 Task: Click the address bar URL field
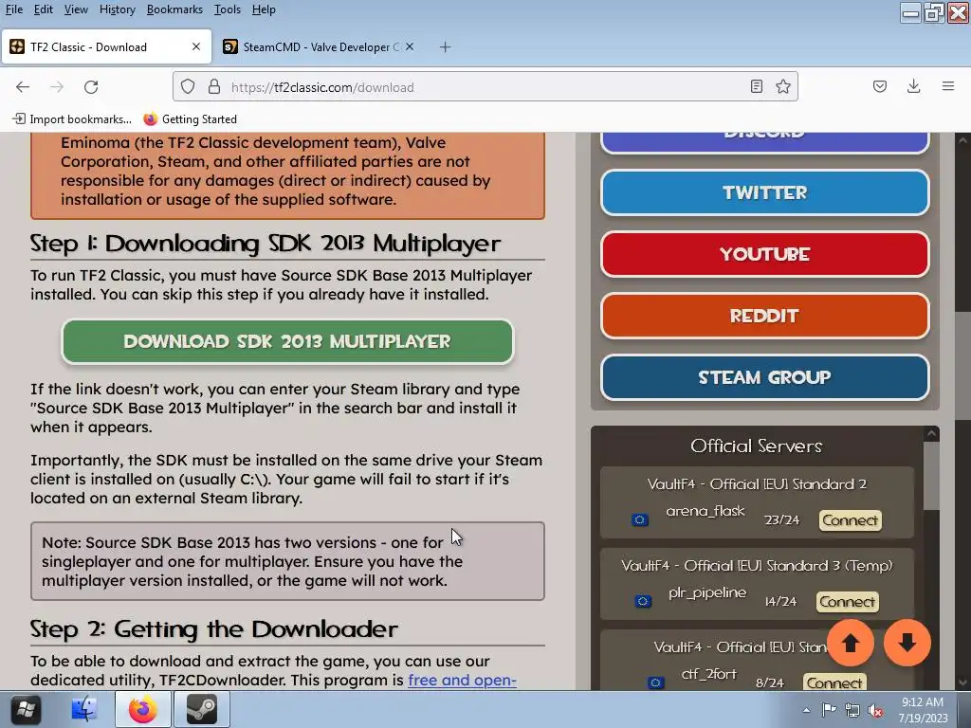[483, 87]
